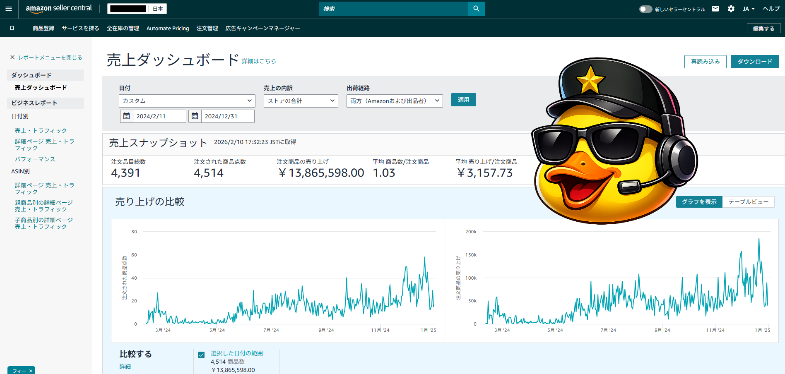The height and width of the screenshot is (374, 785).
Task: Uncheck the selected date range checkbox
Action: [x=201, y=355]
